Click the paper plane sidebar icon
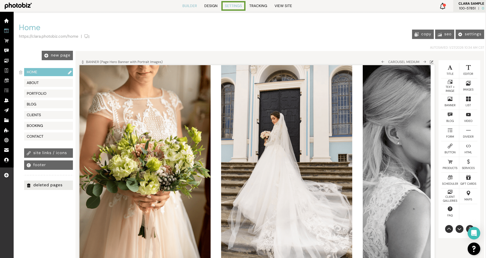Viewport: 486px width, 258px height. [7, 110]
